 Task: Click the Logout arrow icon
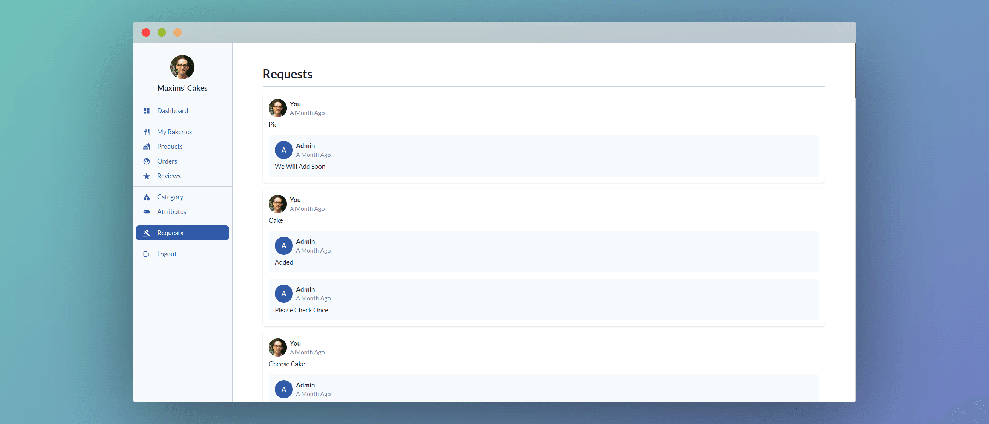point(146,254)
